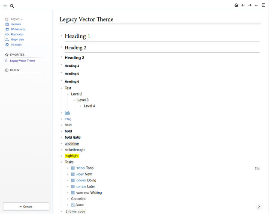Check the Todo task checkbox
The width and height of the screenshot is (269, 214).
point(73,168)
